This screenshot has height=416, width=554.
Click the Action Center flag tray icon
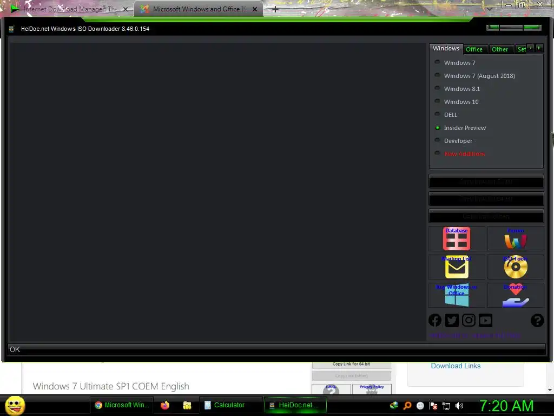coord(433,406)
